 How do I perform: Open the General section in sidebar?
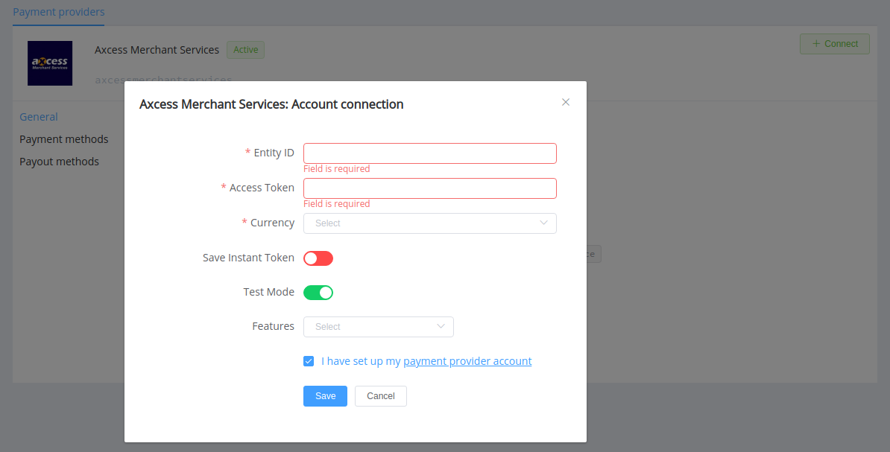39,117
